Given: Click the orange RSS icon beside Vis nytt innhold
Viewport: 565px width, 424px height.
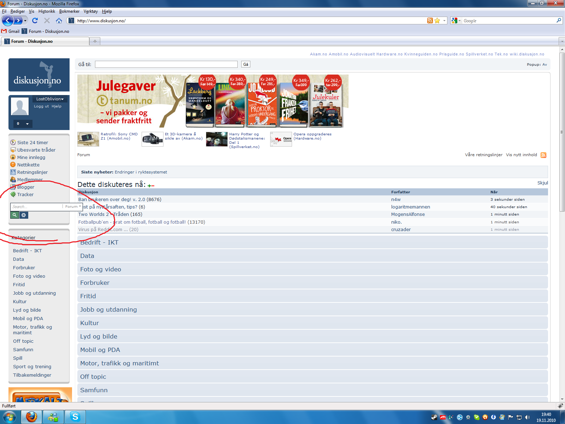Looking at the screenshot, I should coord(543,155).
